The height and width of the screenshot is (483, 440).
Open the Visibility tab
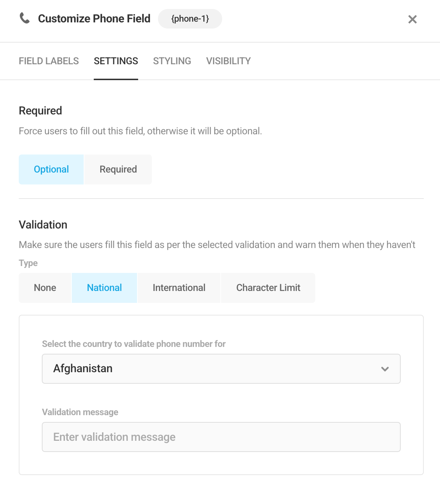(x=228, y=61)
